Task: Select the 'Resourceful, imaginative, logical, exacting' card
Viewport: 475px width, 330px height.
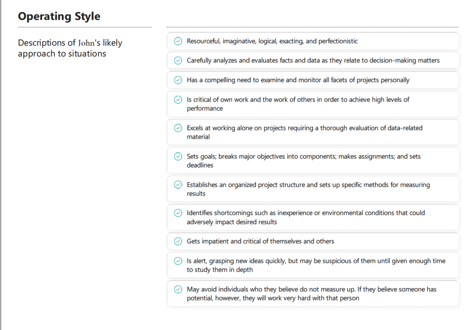Action: click(313, 41)
